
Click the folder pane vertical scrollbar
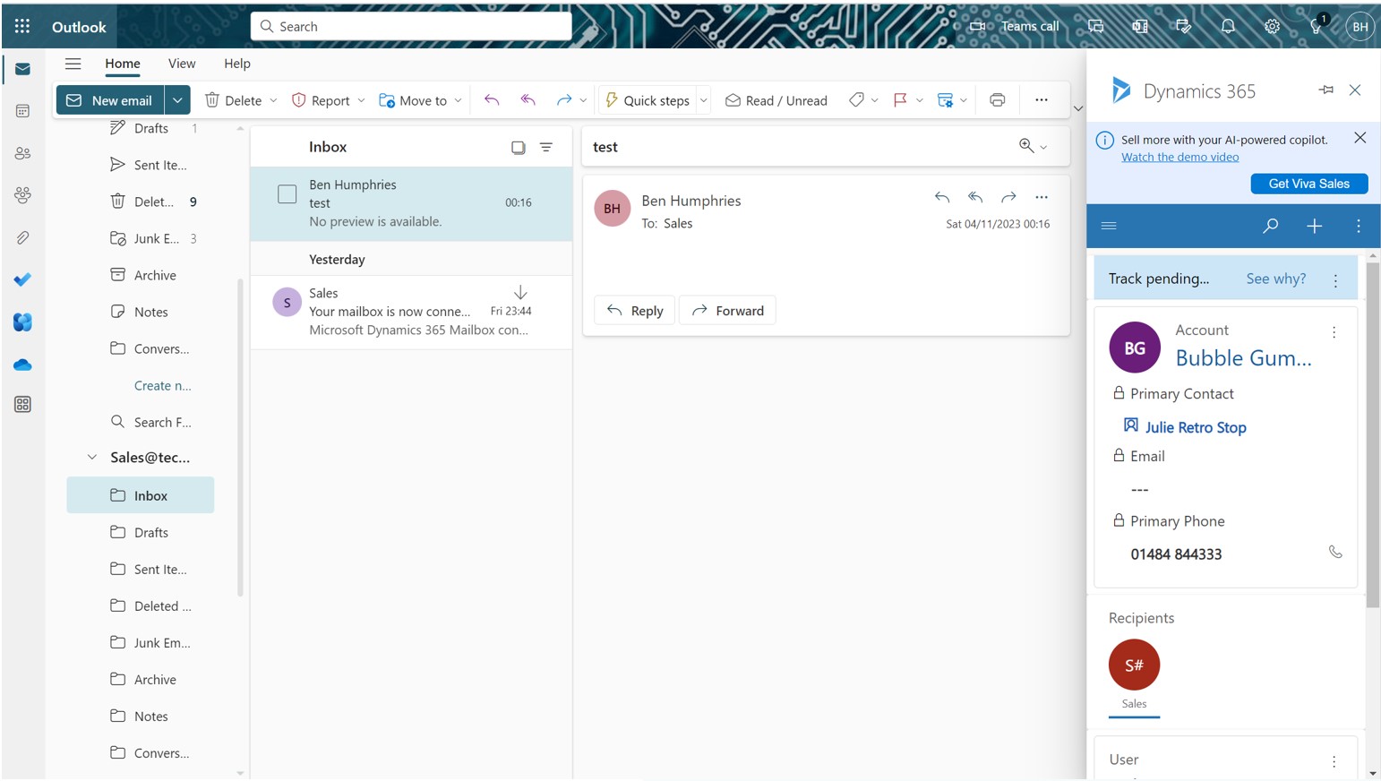[240, 437]
